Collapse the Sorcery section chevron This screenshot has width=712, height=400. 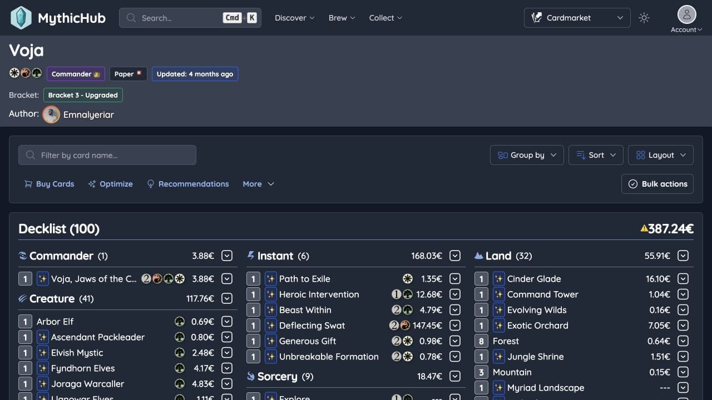click(x=455, y=377)
